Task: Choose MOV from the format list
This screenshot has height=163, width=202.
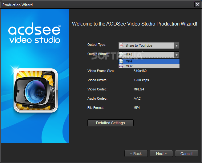Action: [x=149, y=66]
